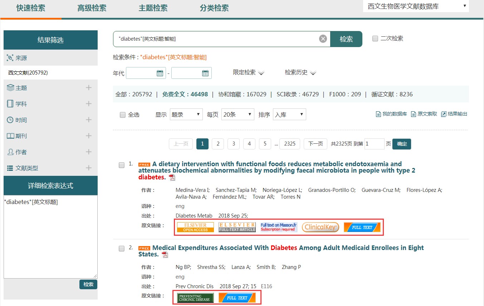This screenshot has width=484, height=306.
Task: Tick checkbox for result number 1
Action: pyautogui.click(x=122, y=165)
